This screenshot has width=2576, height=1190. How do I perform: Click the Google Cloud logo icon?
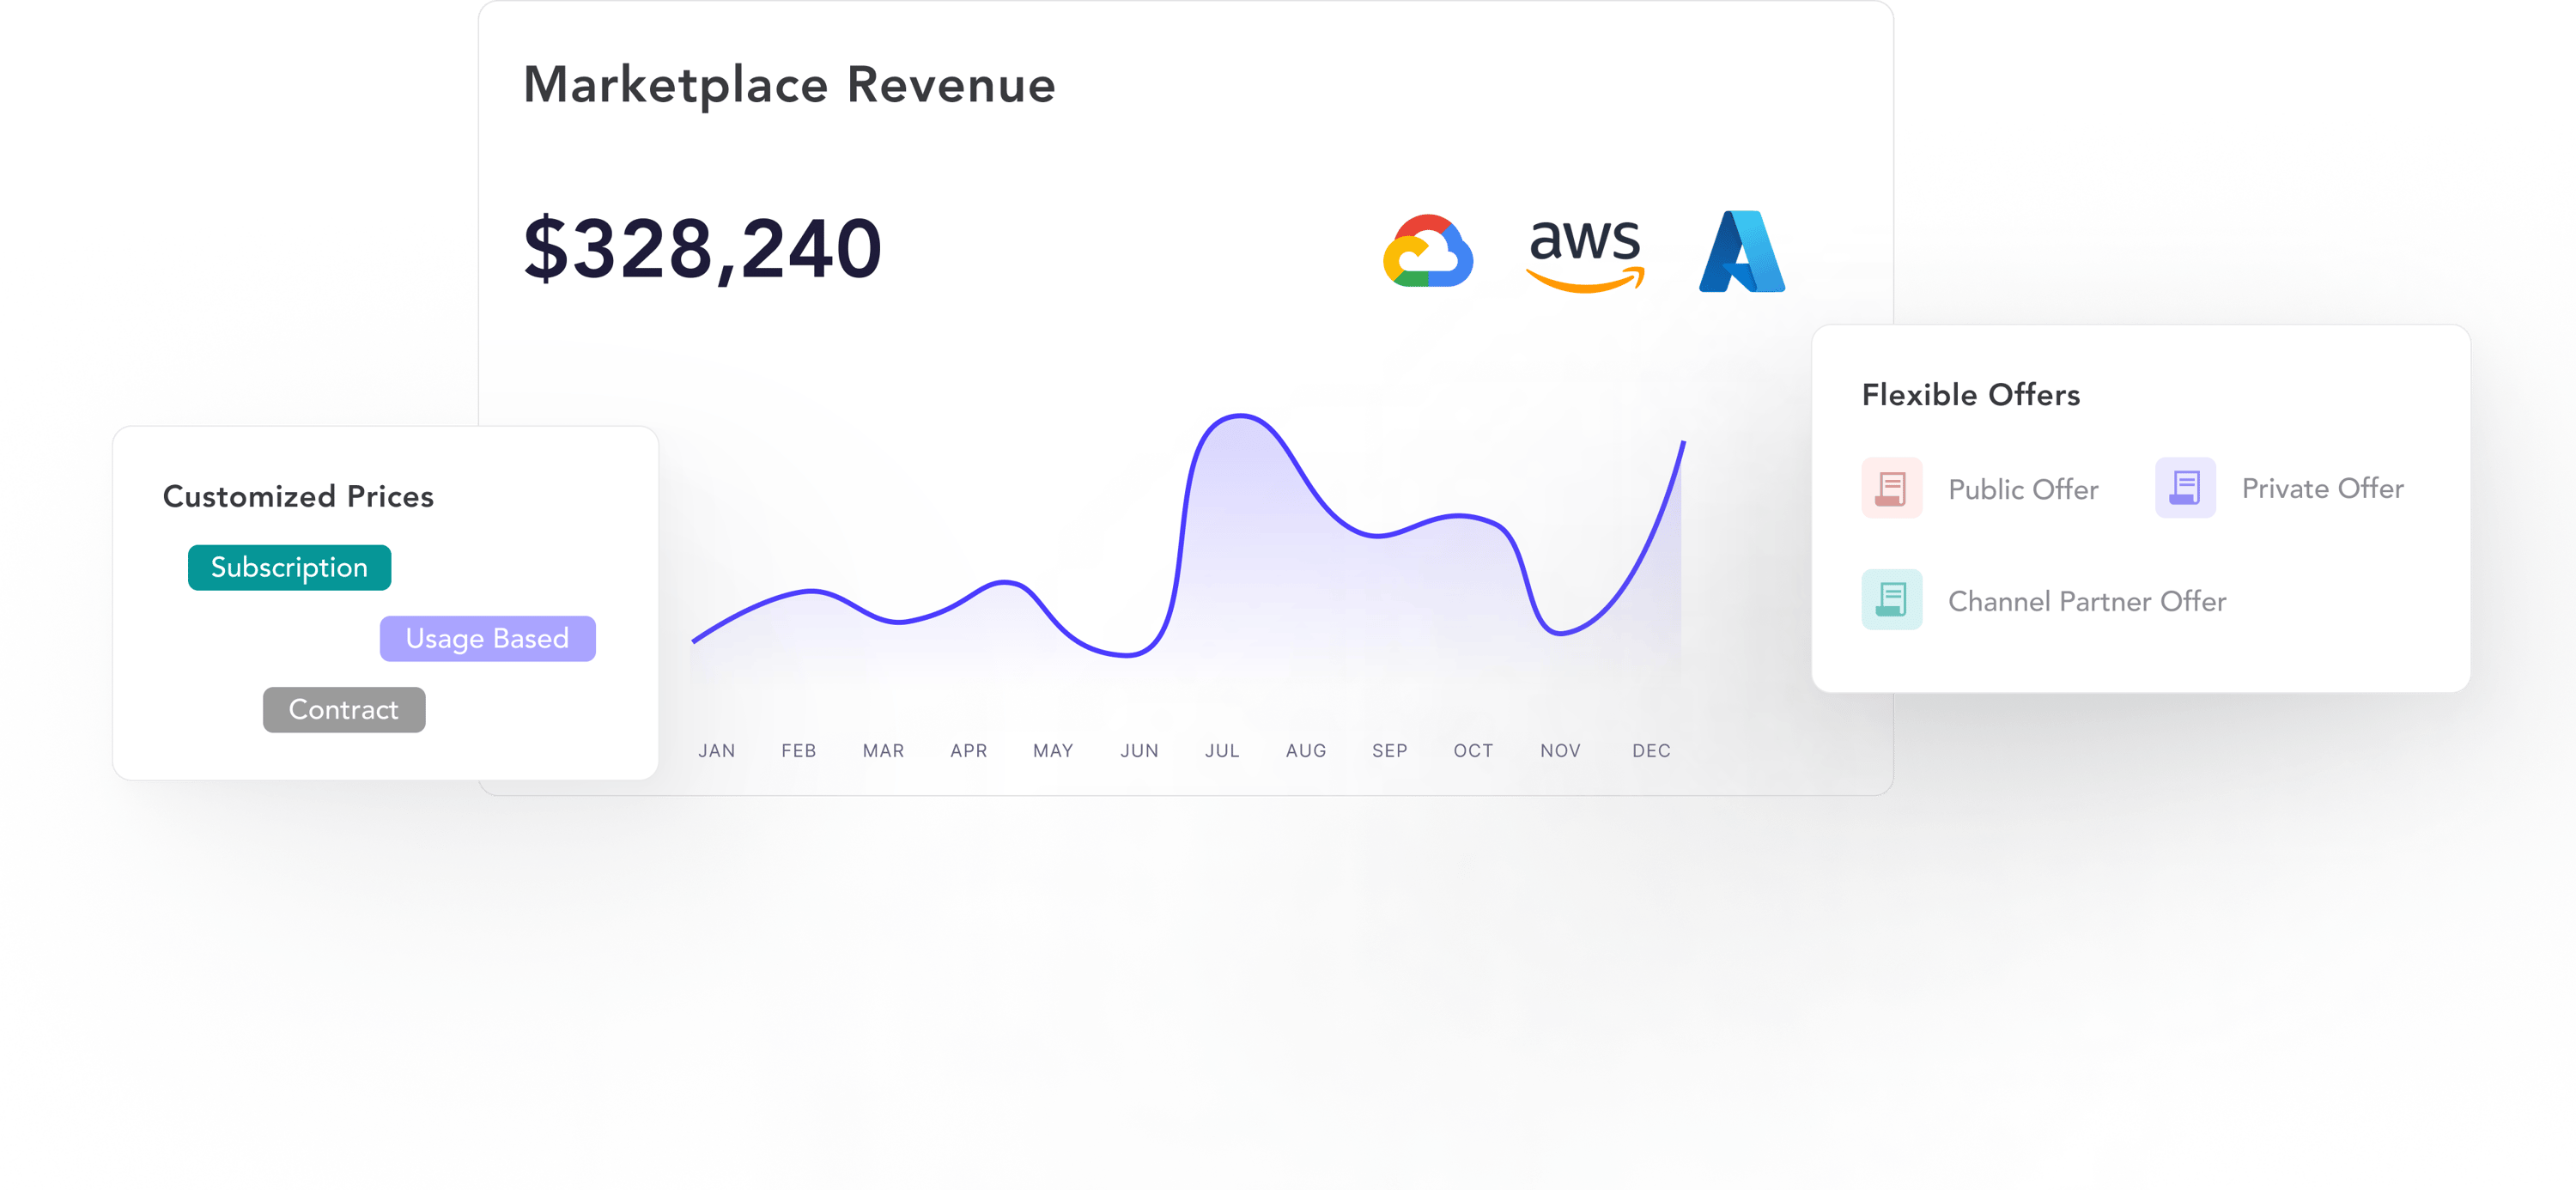[1427, 252]
